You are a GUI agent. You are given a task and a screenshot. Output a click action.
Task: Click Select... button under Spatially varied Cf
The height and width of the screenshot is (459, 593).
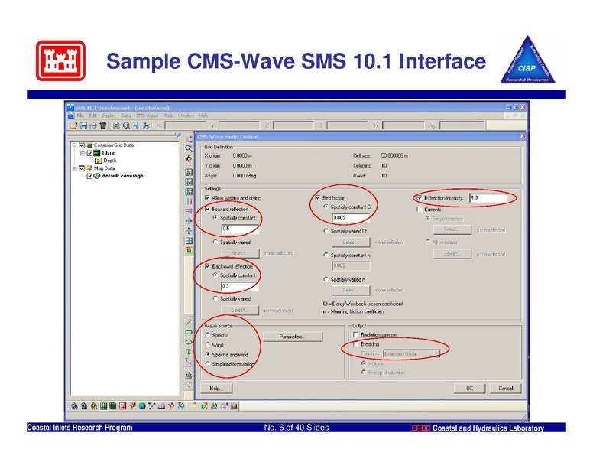(x=351, y=242)
